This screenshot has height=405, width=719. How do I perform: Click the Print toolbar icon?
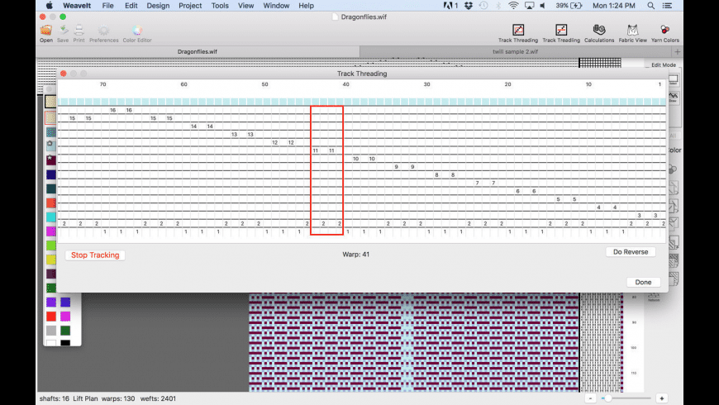pyautogui.click(x=79, y=31)
